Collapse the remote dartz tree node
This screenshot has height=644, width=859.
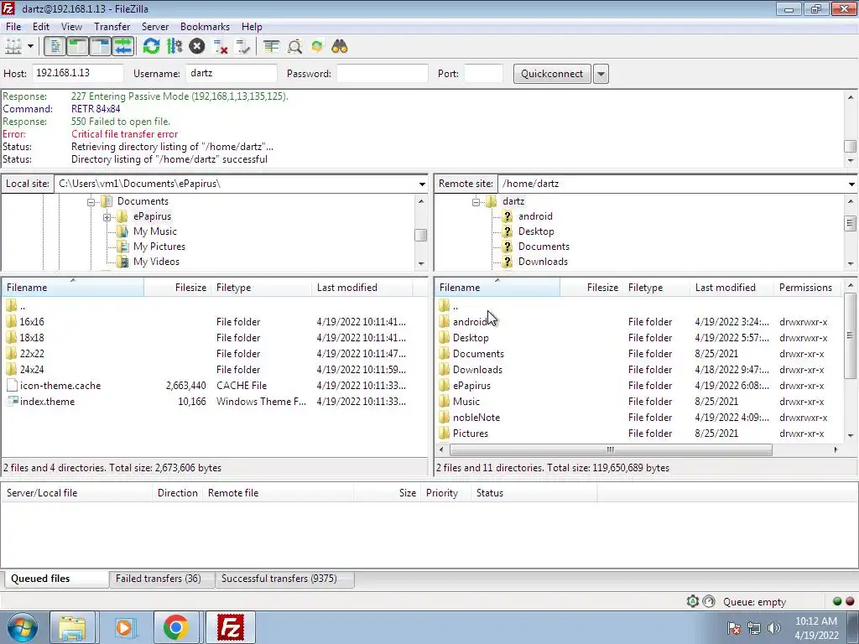[x=476, y=202]
